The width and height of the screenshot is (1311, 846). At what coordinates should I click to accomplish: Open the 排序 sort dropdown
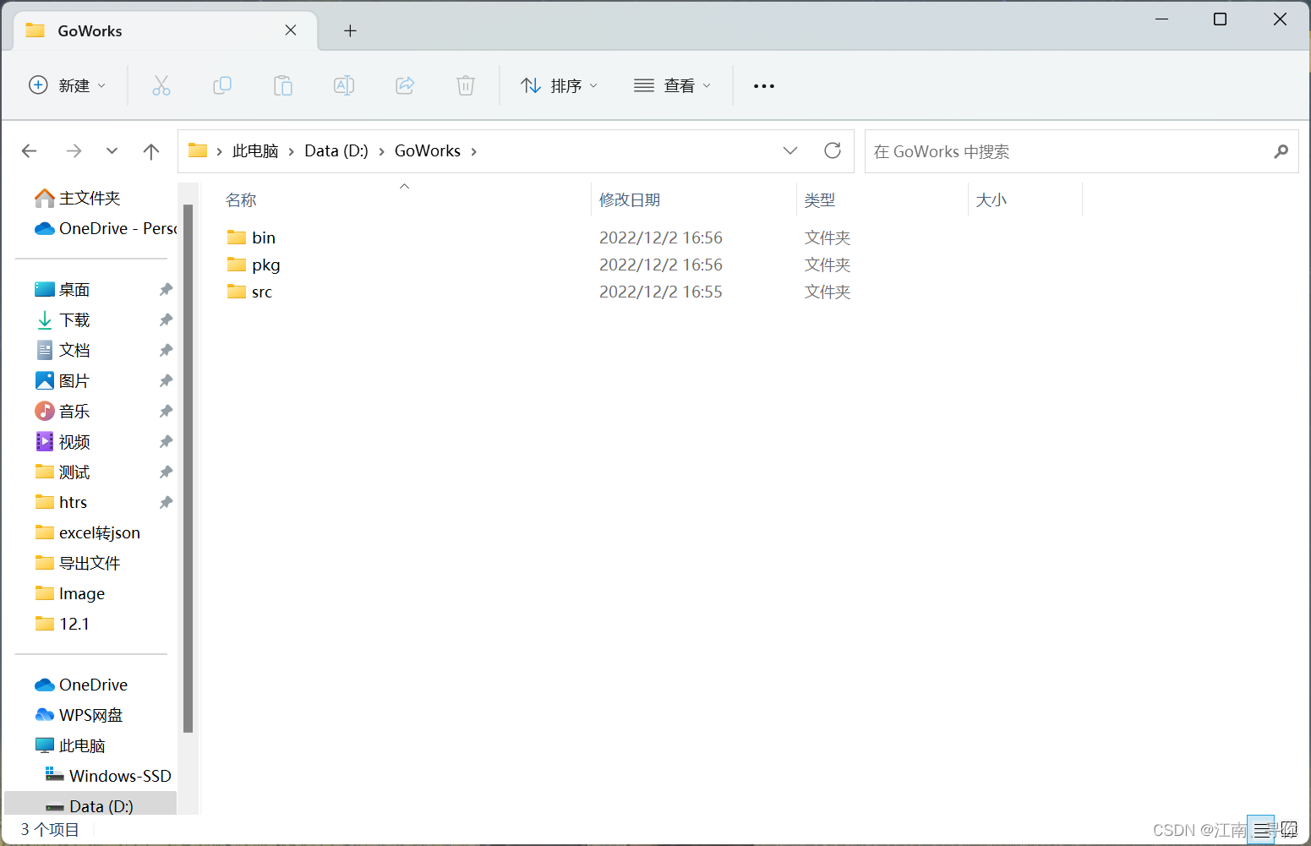click(x=560, y=85)
